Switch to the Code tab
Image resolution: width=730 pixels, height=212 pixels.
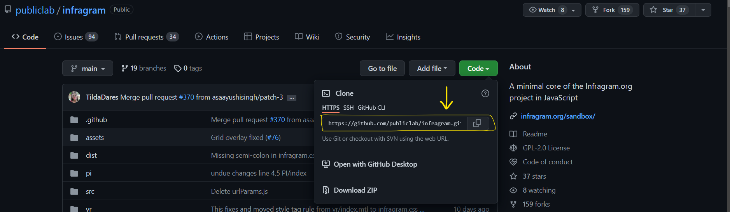25,37
